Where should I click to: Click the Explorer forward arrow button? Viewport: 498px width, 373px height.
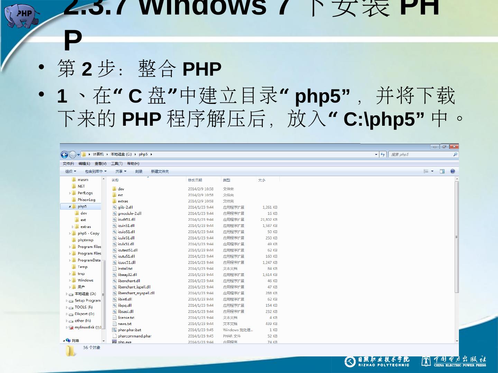[x=72, y=154]
